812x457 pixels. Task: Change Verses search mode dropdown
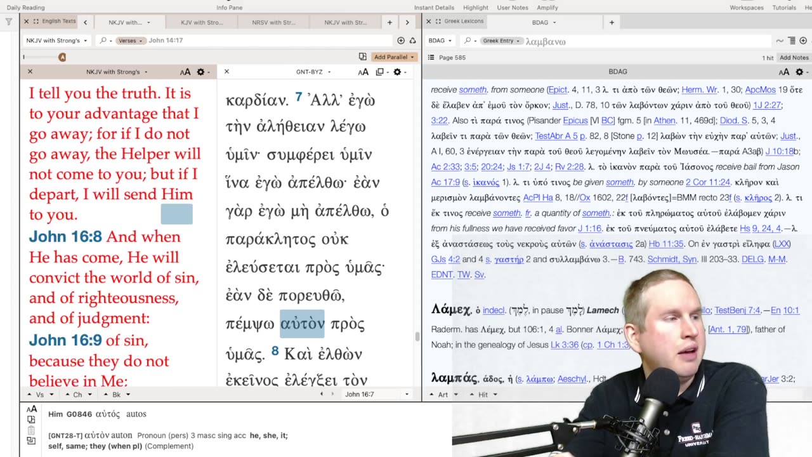pos(130,41)
